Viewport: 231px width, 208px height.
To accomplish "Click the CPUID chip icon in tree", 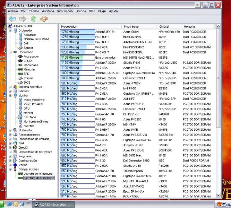I will pyautogui.click(x=20, y=61).
